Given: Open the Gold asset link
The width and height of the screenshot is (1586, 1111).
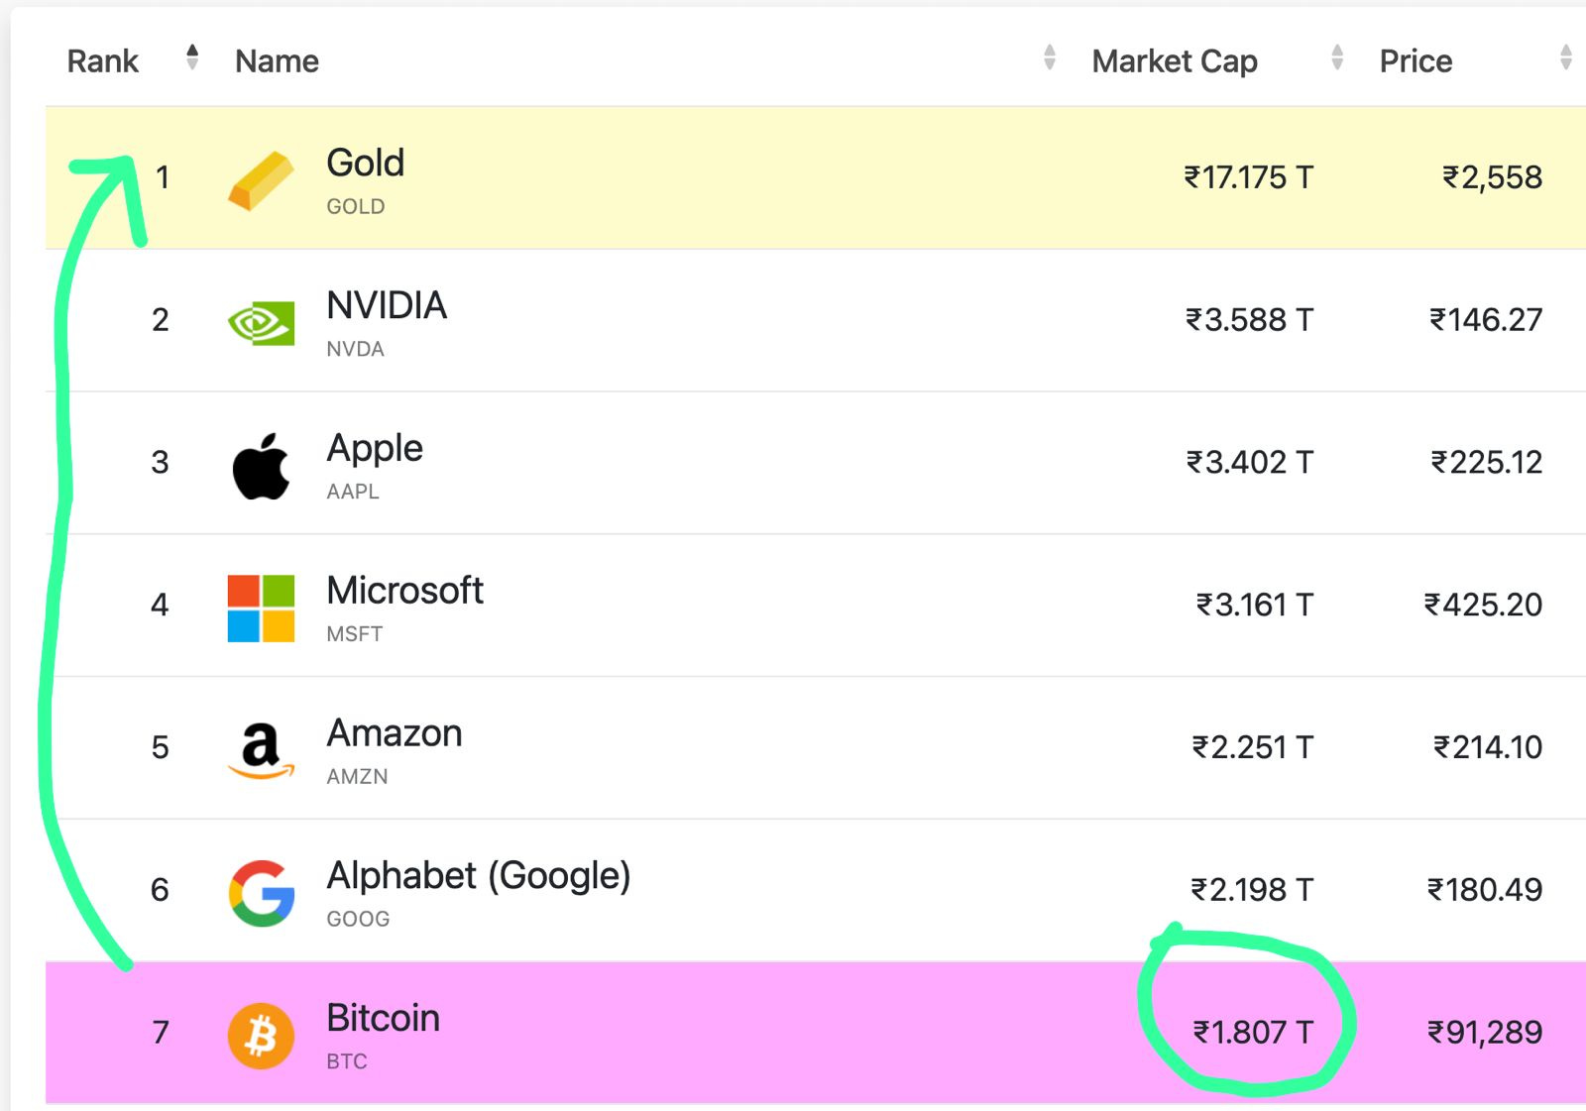Looking at the screenshot, I should pyautogui.click(x=365, y=164).
